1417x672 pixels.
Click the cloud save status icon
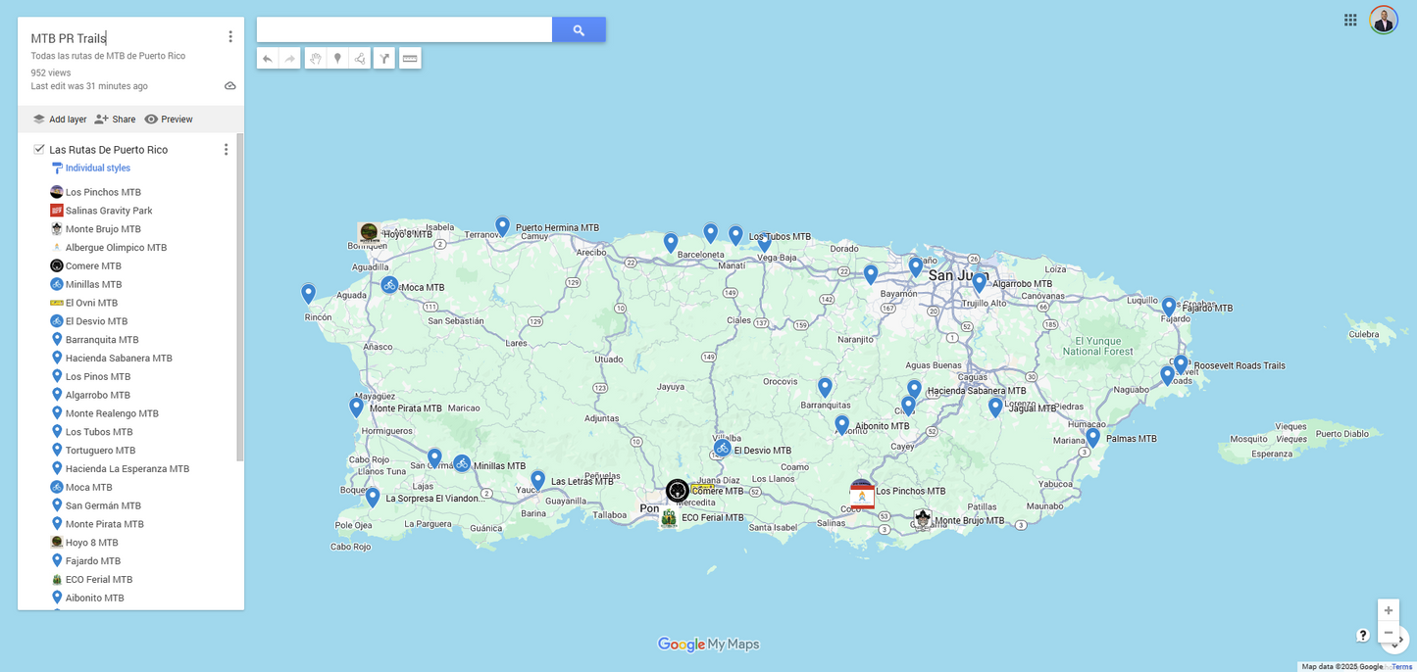pyautogui.click(x=229, y=85)
